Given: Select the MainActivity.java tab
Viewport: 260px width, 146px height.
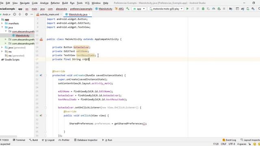Looking at the screenshot, I should click(78, 15).
